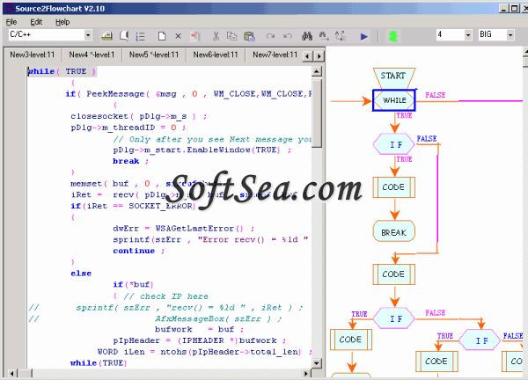
Task: Open the Edit menu
Action: tap(36, 22)
